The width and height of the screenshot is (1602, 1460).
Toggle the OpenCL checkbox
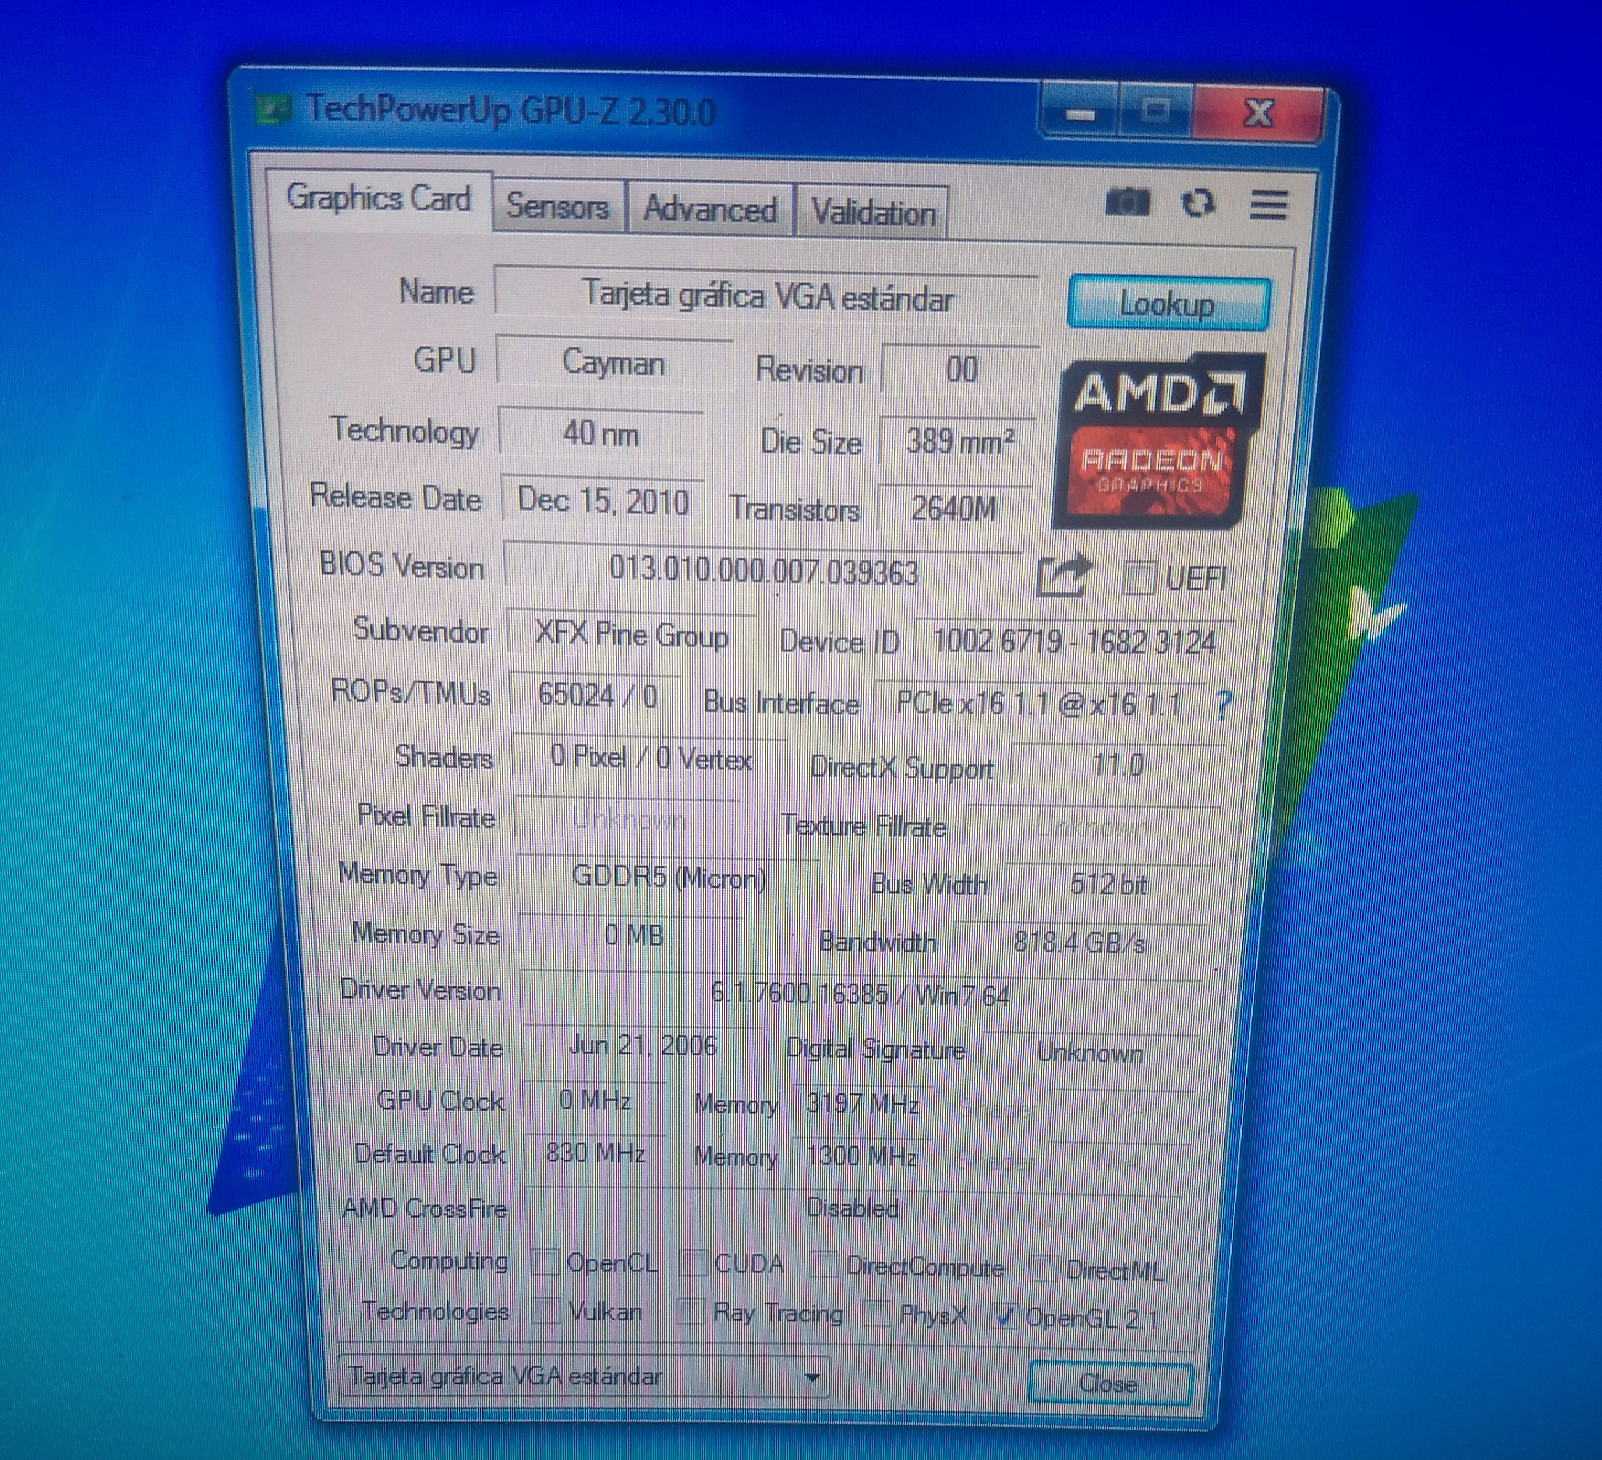544,1261
